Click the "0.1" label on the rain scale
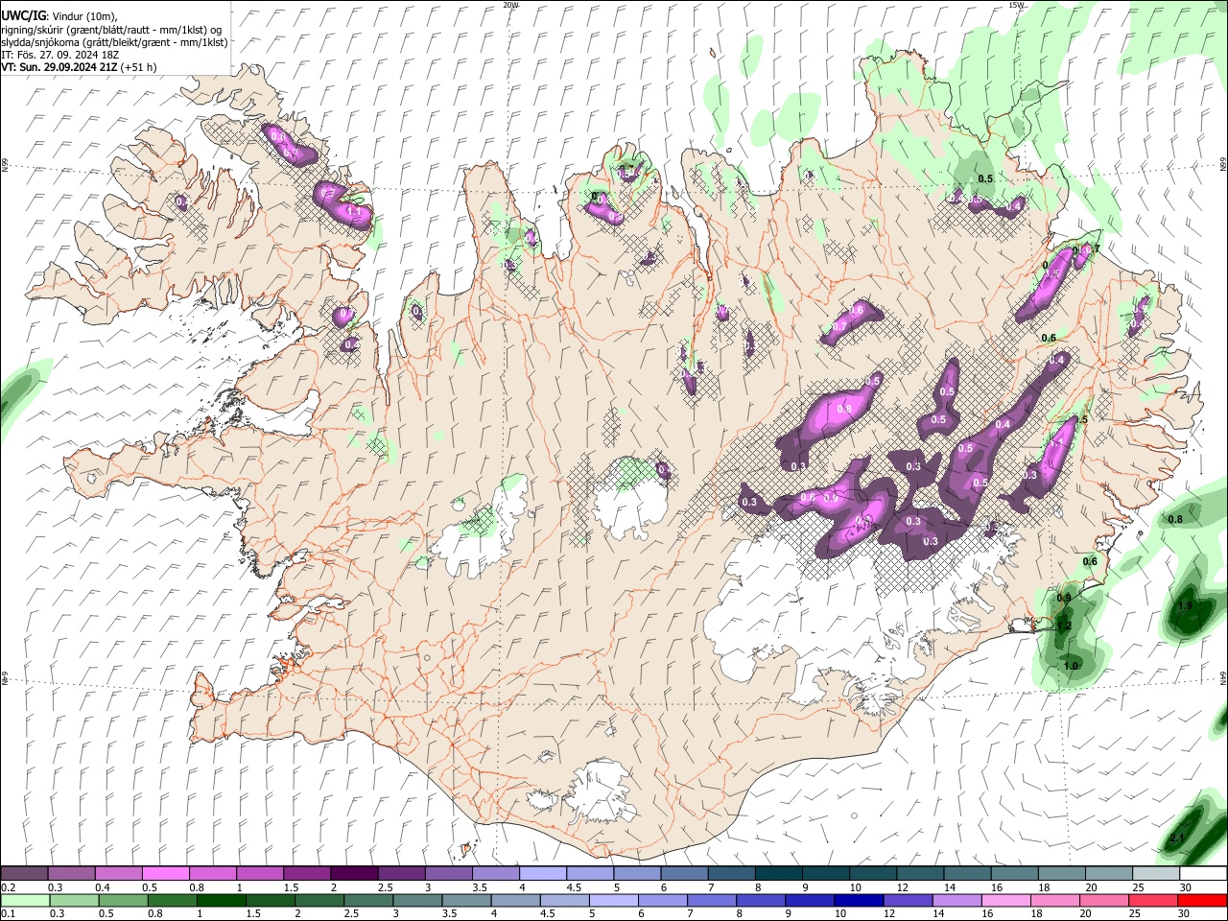 9,914
